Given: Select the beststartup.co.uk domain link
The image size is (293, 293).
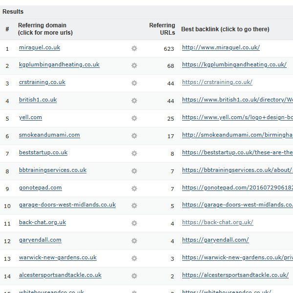Looking at the screenshot, I should pyautogui.click(x=43, y=153).
